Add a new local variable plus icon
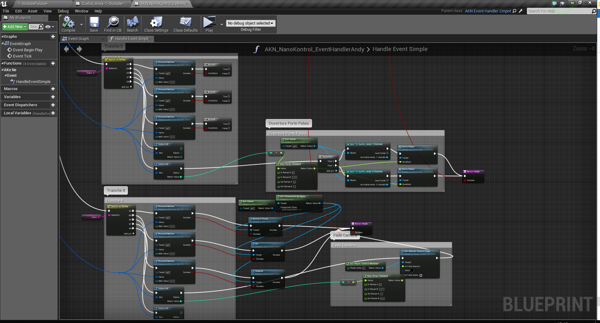This screenshot has height=323, width=600. point(53,113)
